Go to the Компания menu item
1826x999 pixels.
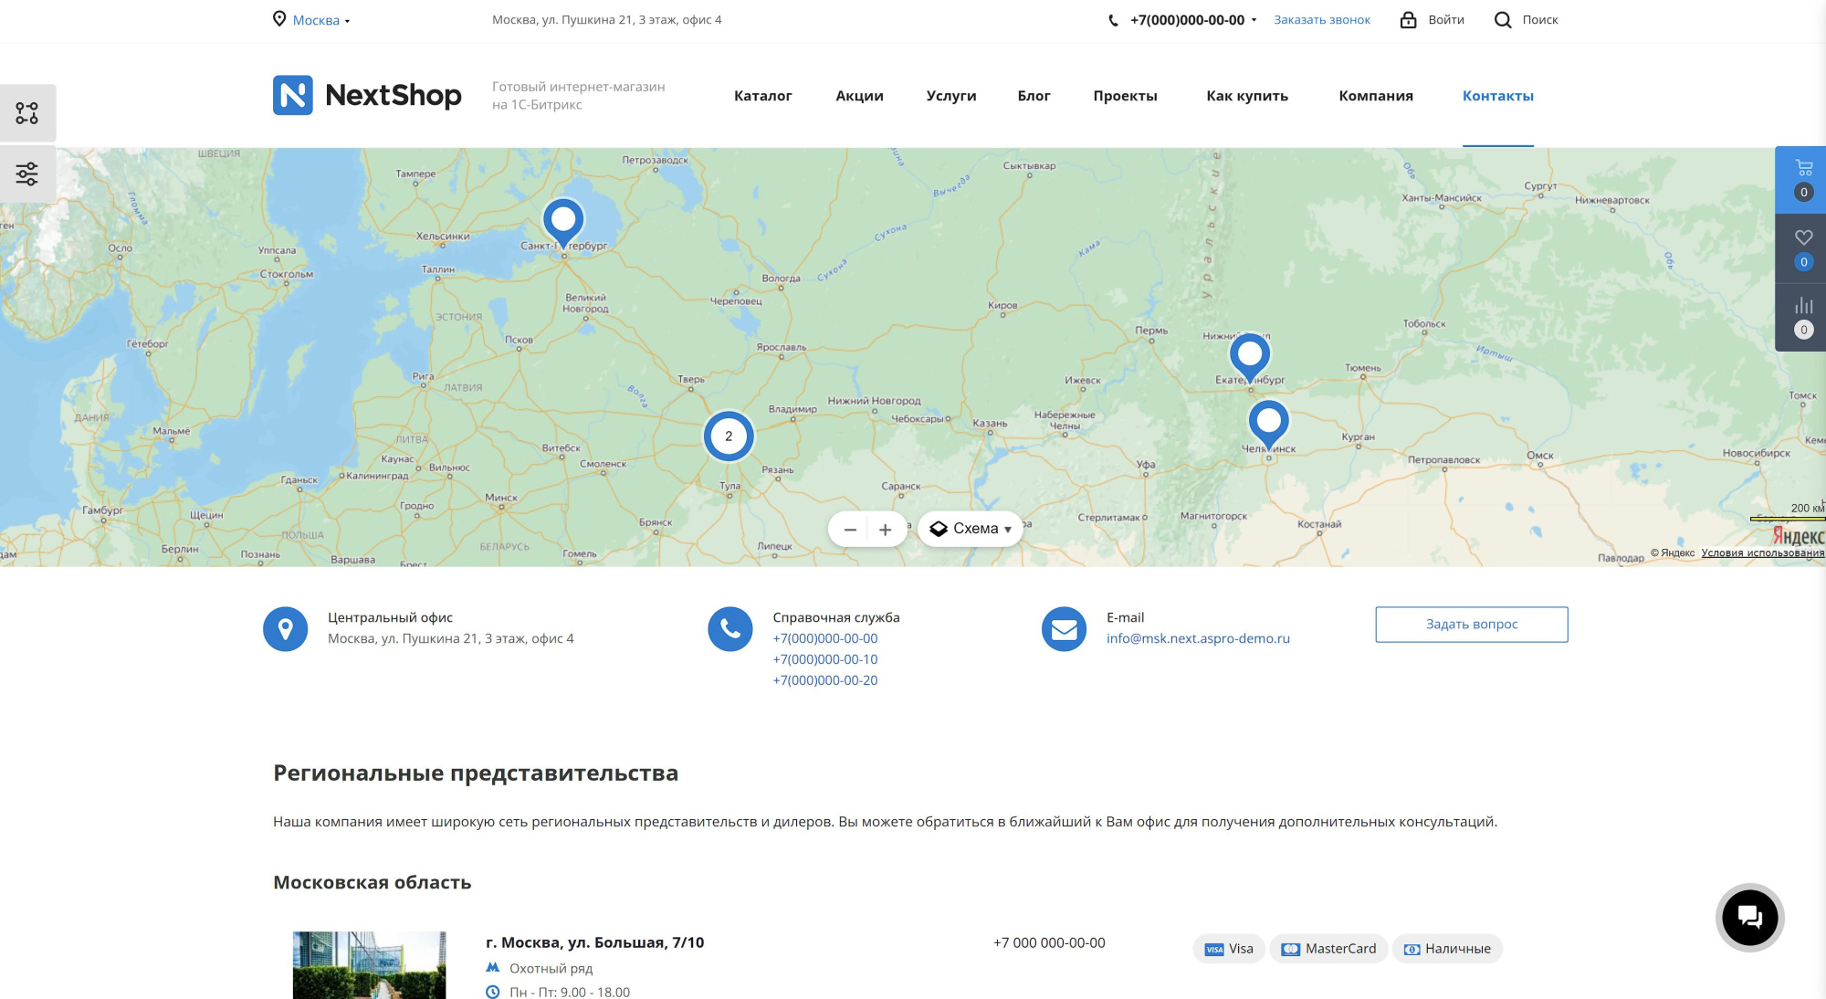coord(1375,96)
